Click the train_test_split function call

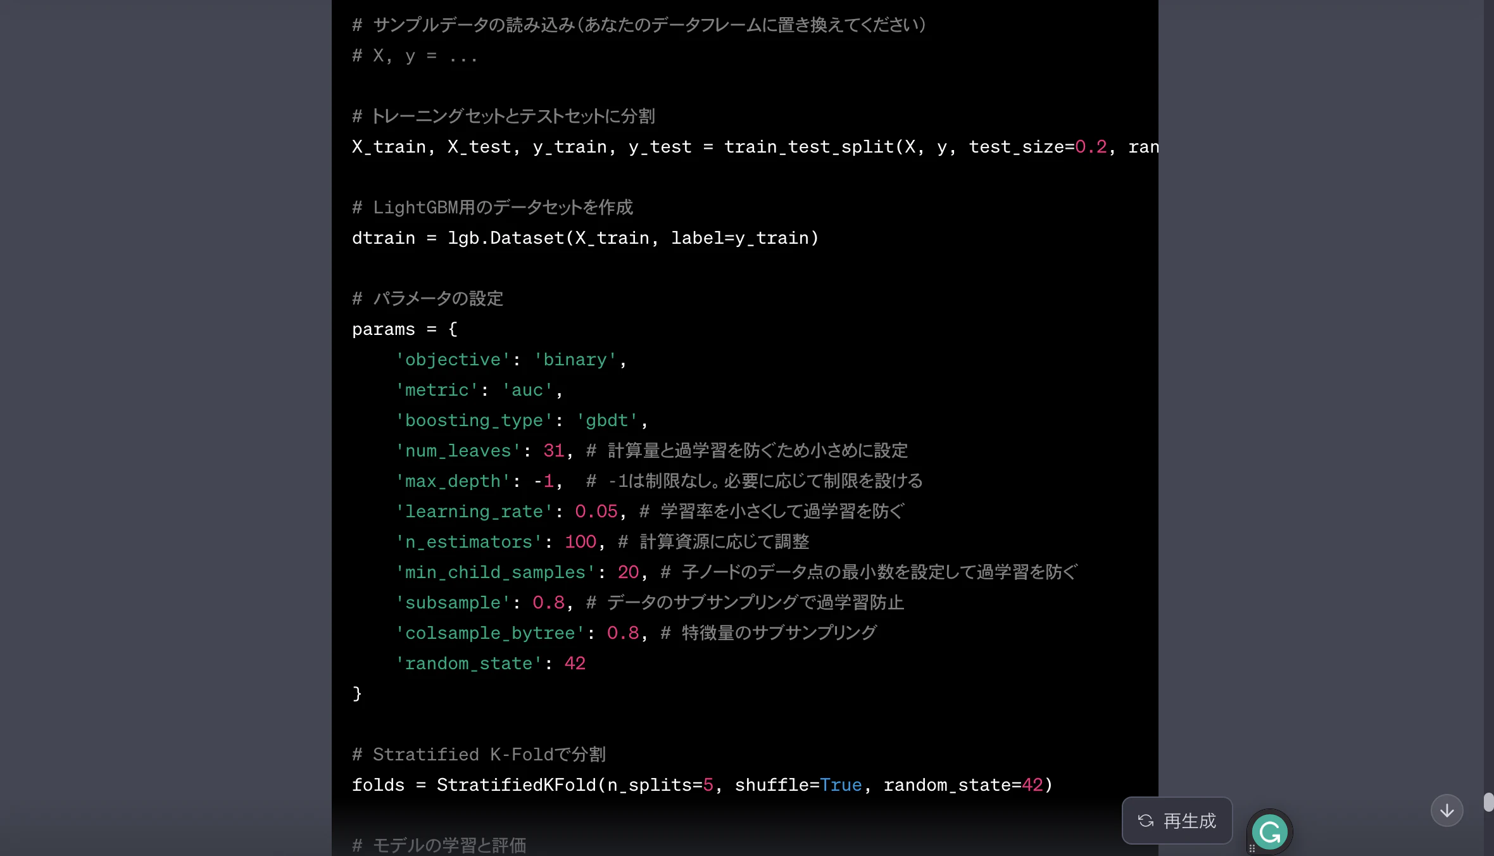[x=808, y=147]
